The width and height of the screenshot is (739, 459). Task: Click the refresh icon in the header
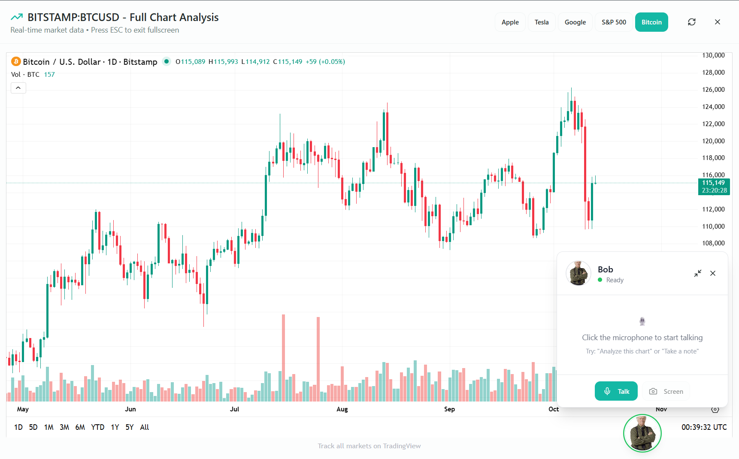pos(691,22)
